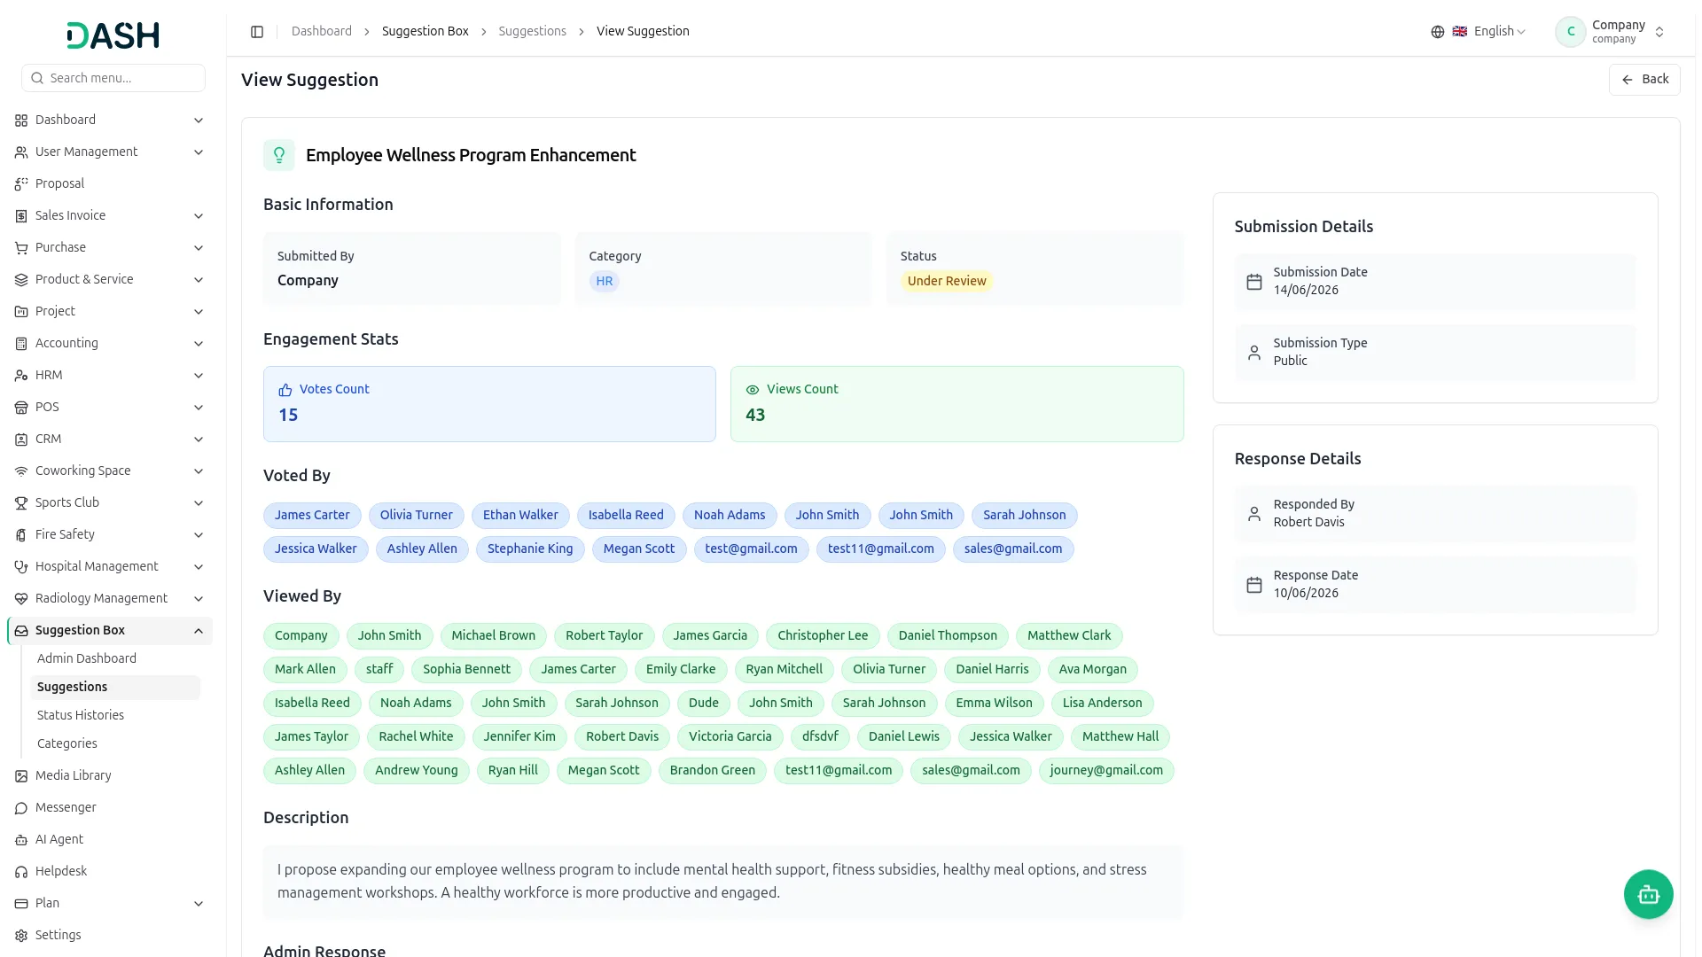The image size is (1702, 957).
Task: Toggle the sidebar panel icon
Action: pyautogui.click(x=257, y=32)
